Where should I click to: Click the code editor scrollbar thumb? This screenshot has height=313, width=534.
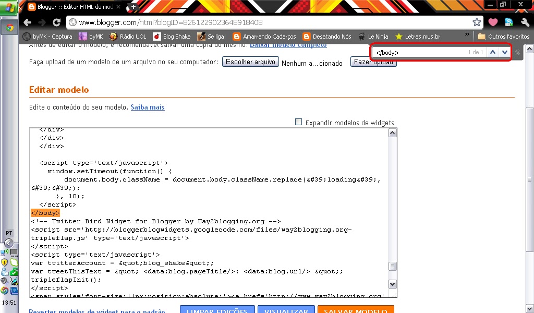pyautogui.click(x=392, y=266)
